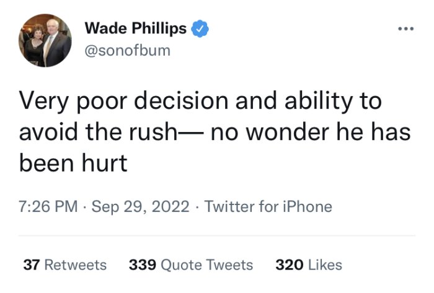Viewport: 434px width, 293px height.
Task: View the 37 Retweets list
Action: click(x=65, y=265)
